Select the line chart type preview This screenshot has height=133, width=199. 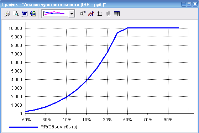click(x=55, y=14)
